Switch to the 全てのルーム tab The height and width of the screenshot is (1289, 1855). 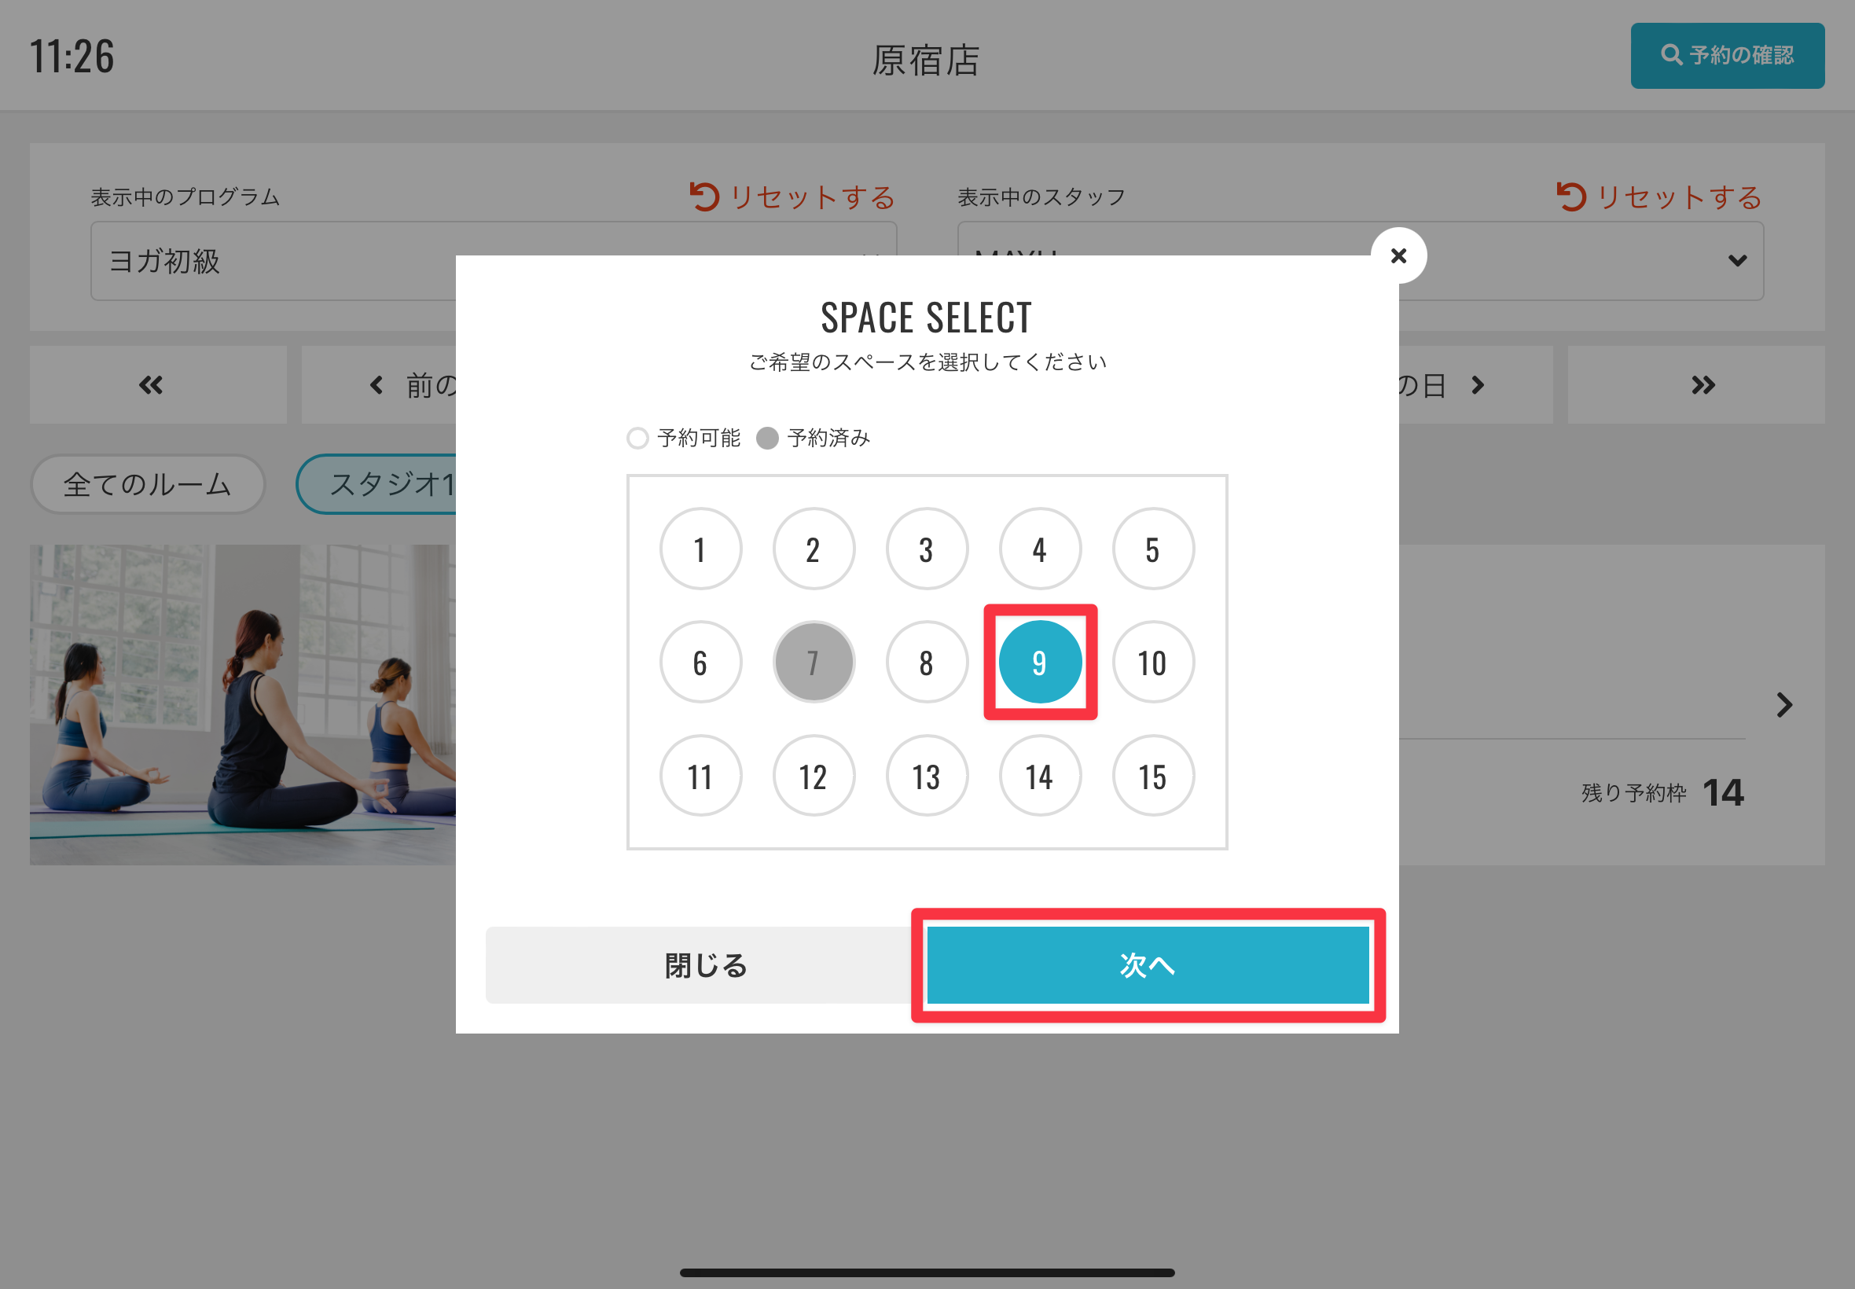148,485
